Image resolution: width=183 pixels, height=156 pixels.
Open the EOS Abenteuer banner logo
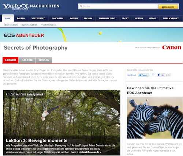click(x=24, y=35)
